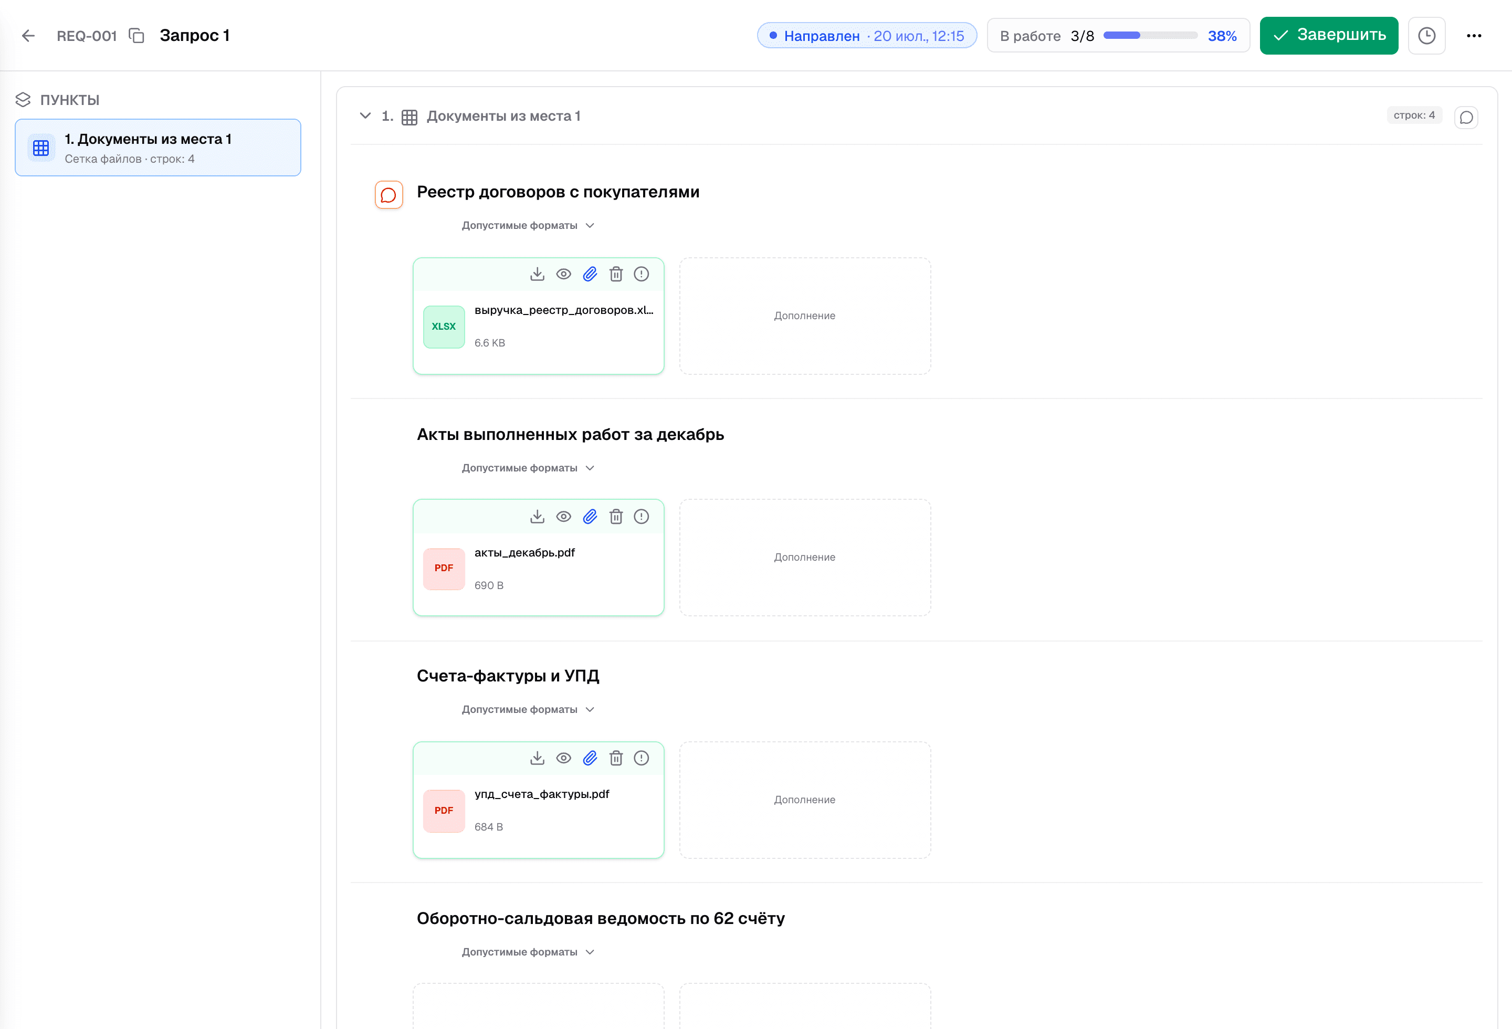
Task: Click heading Реестр договоров с покупателями
Action: pyautogui.click(x=558, y=192)
